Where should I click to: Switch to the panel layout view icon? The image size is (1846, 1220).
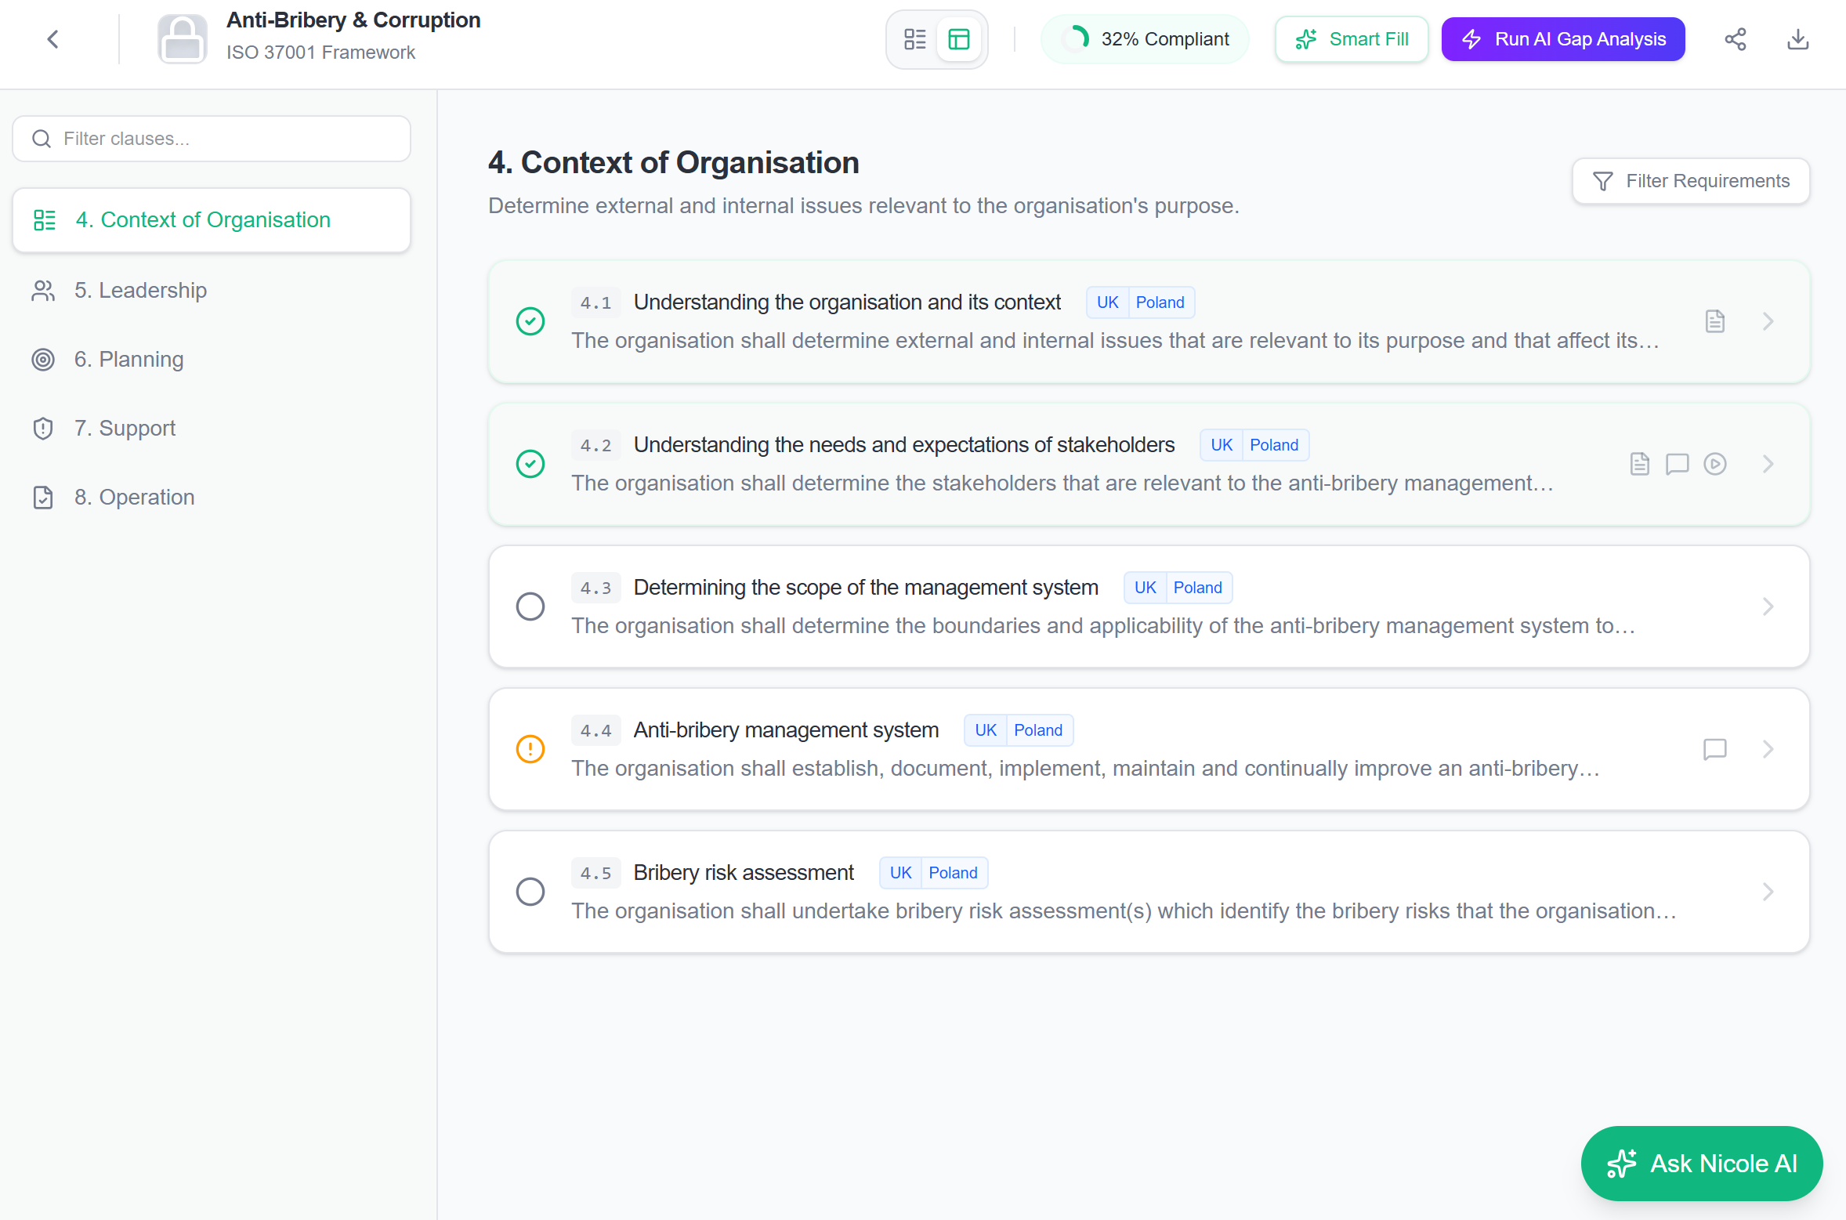(959, 39)
